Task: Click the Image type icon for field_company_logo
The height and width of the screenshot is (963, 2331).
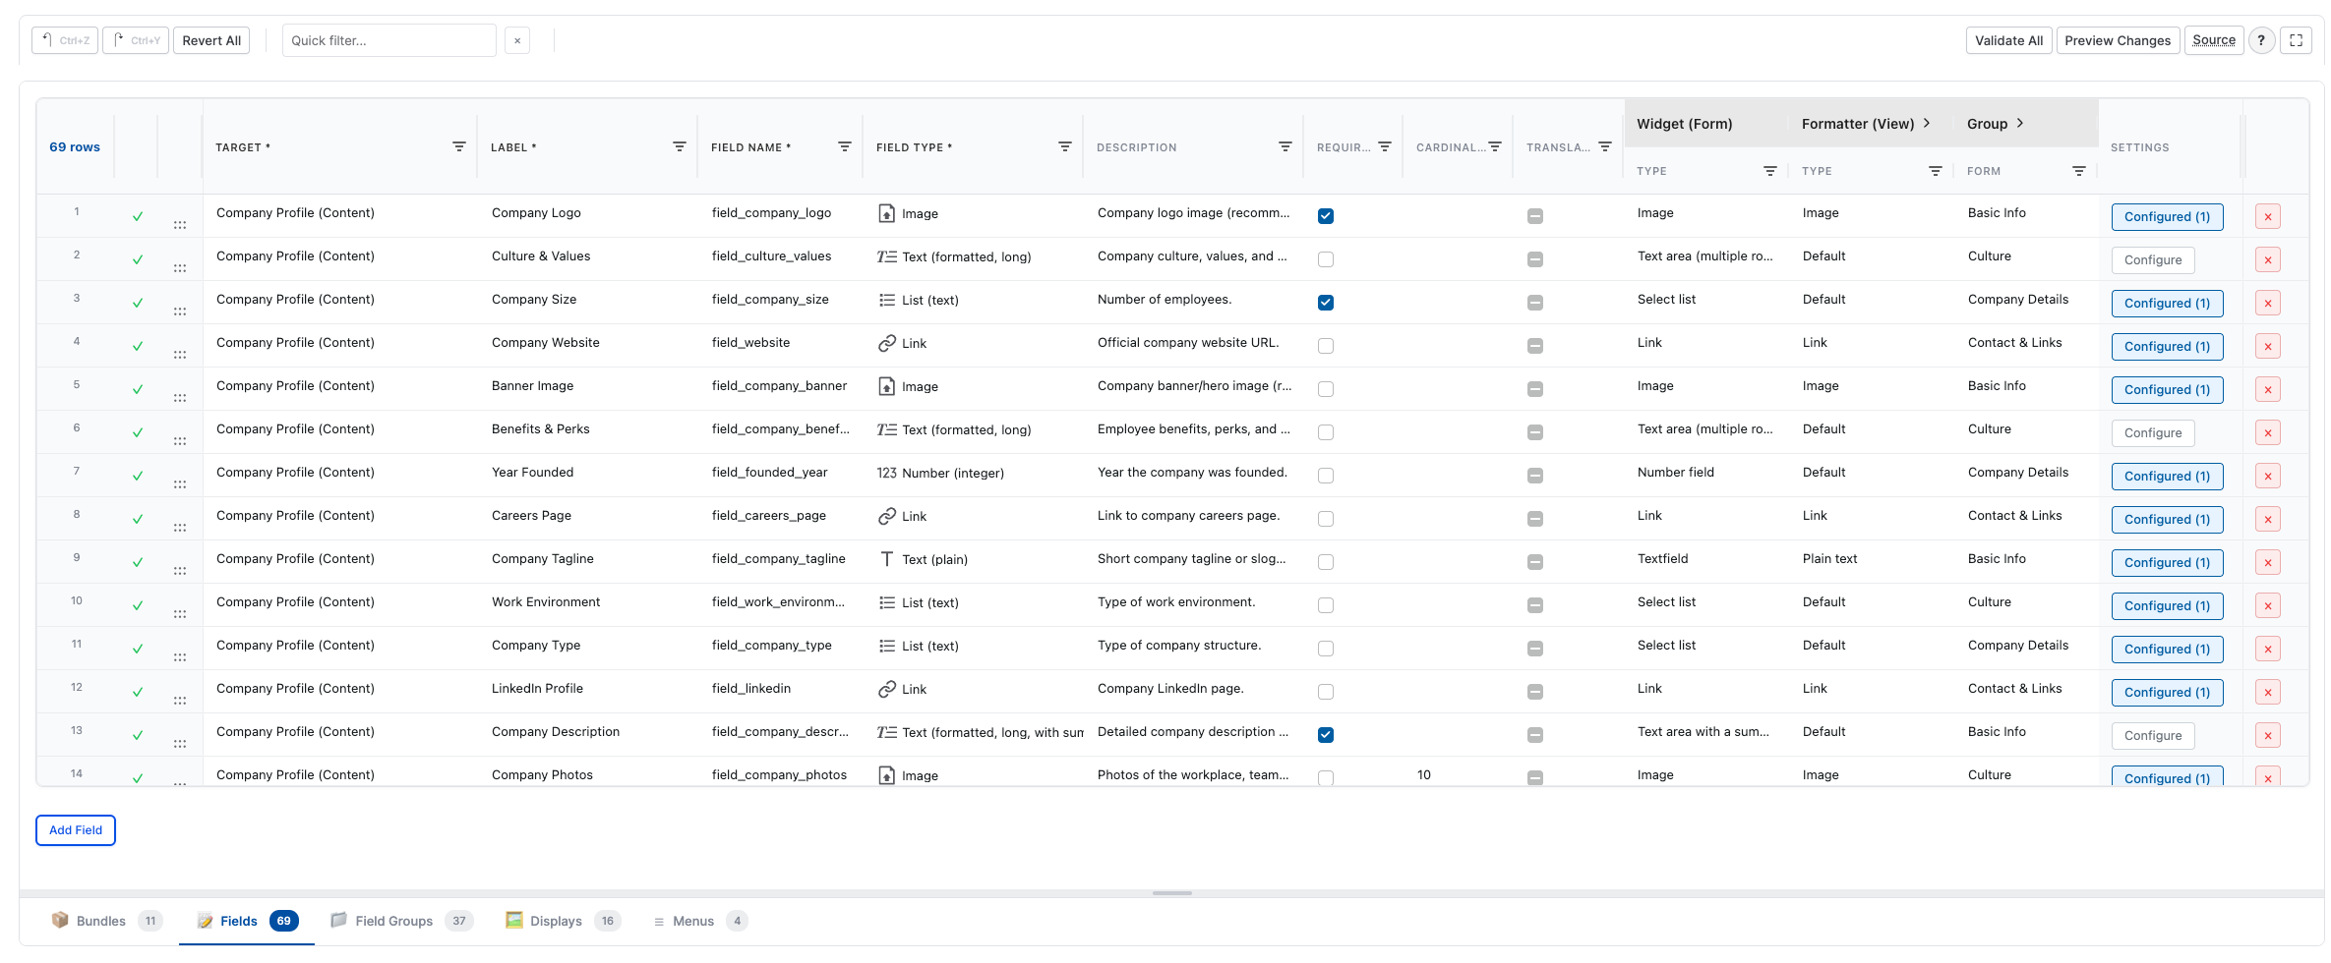Action: (886, 213)
